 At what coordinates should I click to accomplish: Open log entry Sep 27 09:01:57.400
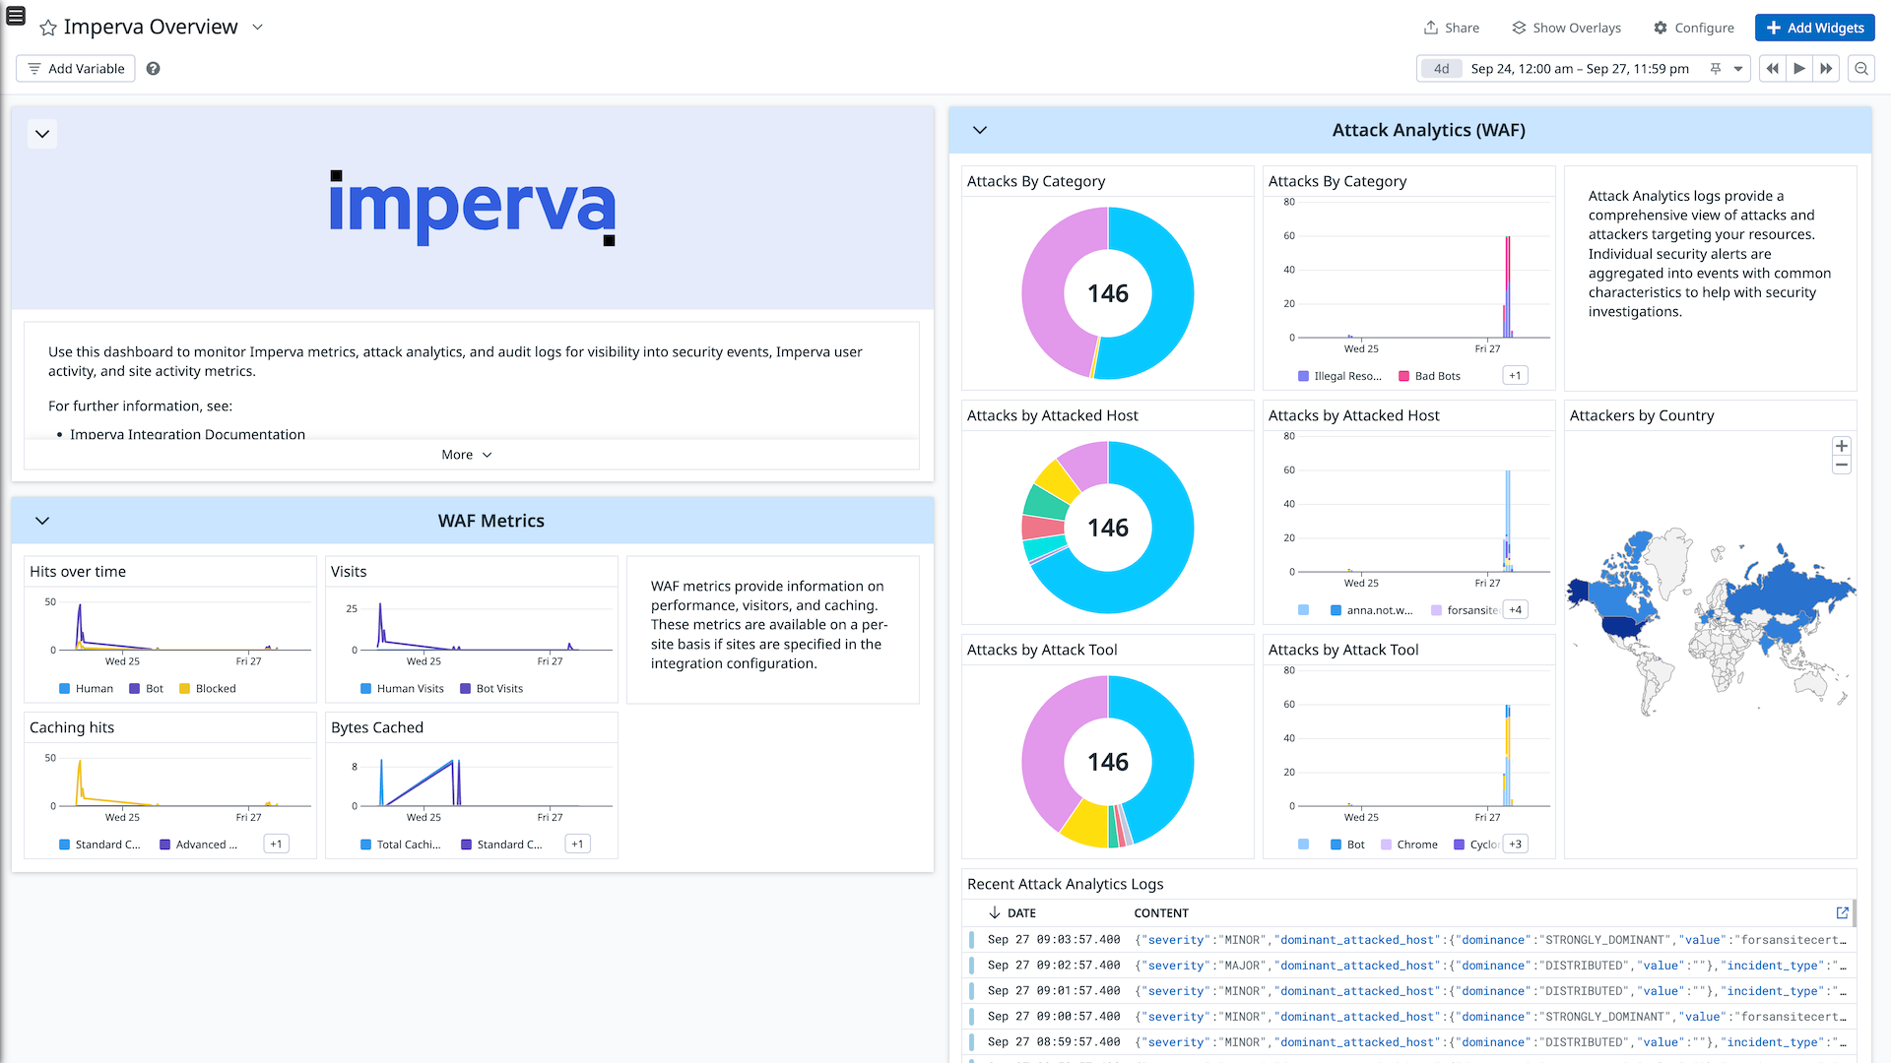1408,991
